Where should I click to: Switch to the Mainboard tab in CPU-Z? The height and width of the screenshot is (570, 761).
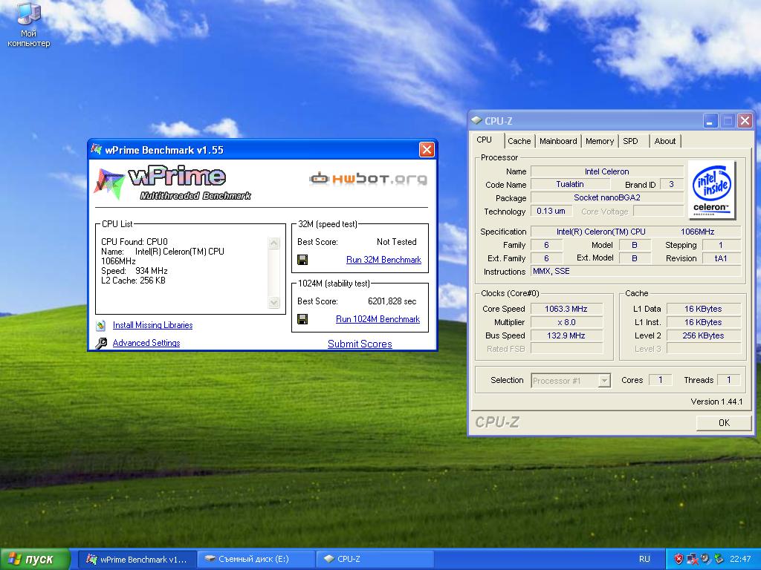[558, 141]
